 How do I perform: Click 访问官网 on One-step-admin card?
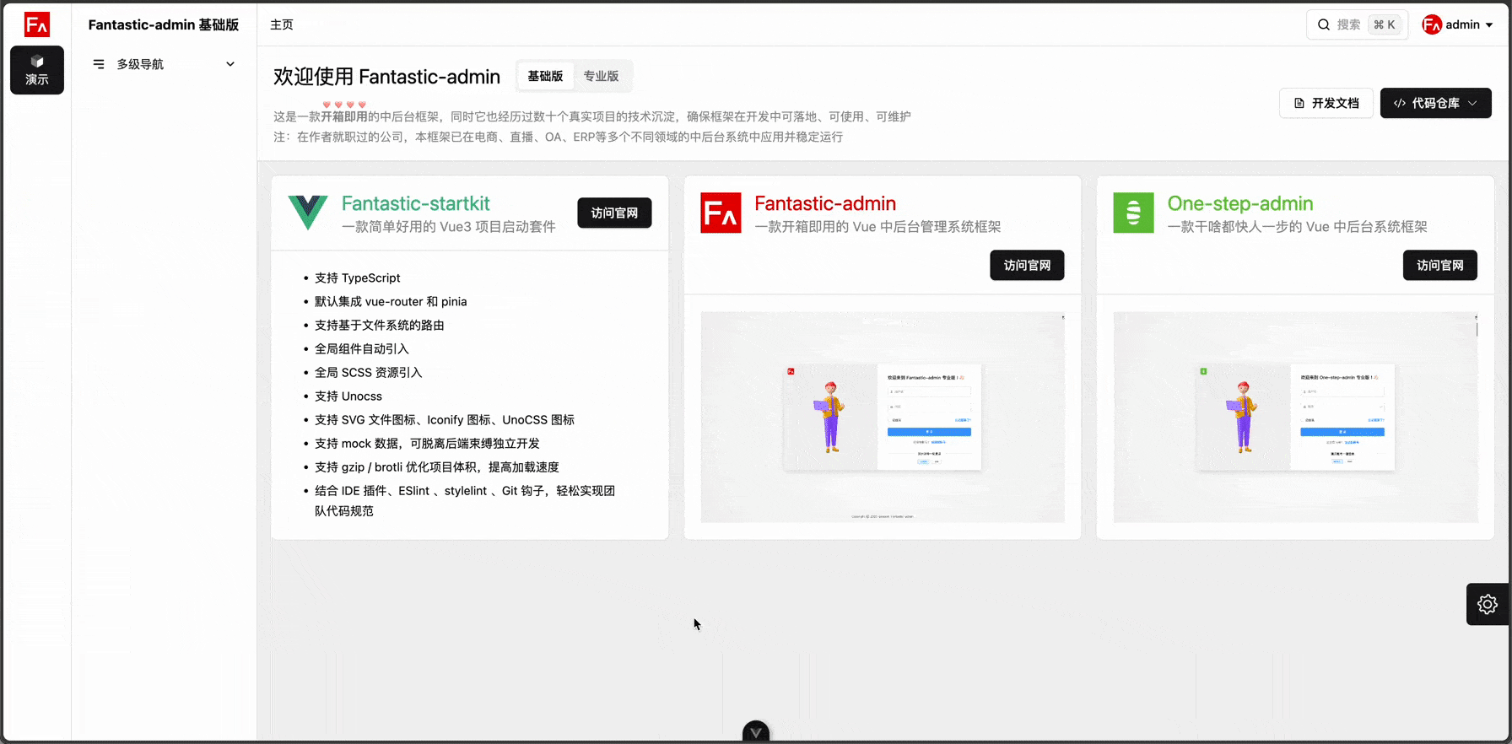pyautogui.click(x=1439, y=265)
